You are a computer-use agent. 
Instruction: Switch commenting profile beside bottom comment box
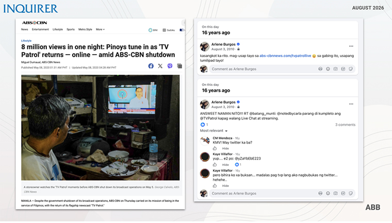pos(204,193)
